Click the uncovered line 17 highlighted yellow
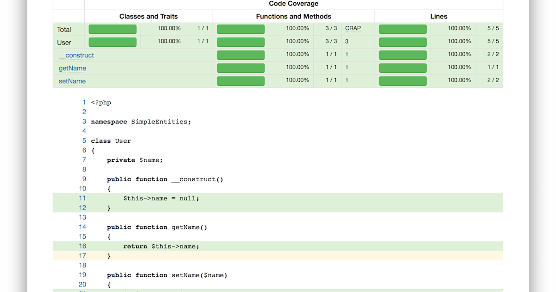556x292 pixels. click(x=108, y=255)
